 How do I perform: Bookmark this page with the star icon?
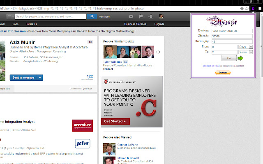(247, 8)
